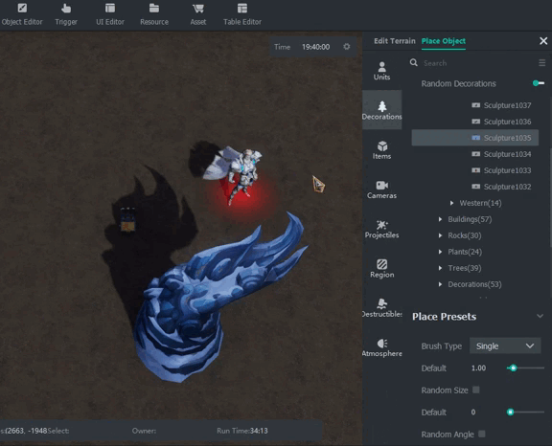Expand the Trees(39) group
This screenshot has height=446, width=552.
click(440, 268)
